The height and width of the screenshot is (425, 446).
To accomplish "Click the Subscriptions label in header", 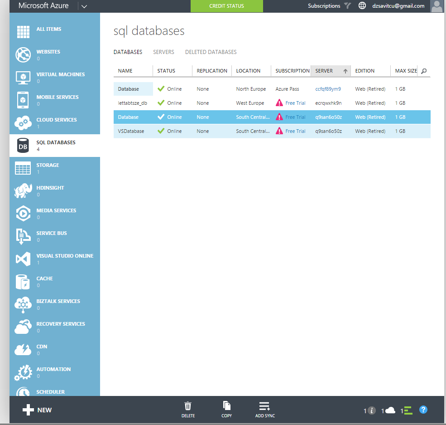I will pos(324,6).
